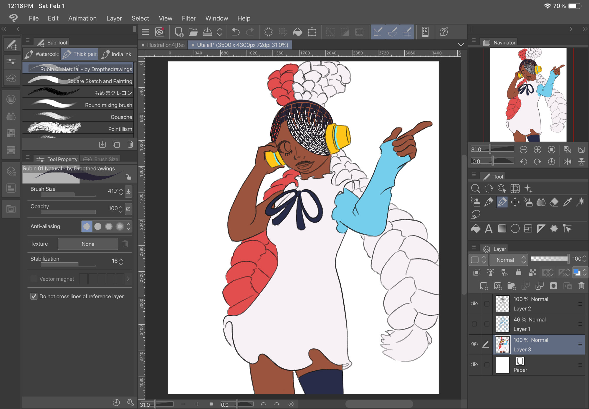Delete layer with trash icon in Layer panel

pos(581,286)
